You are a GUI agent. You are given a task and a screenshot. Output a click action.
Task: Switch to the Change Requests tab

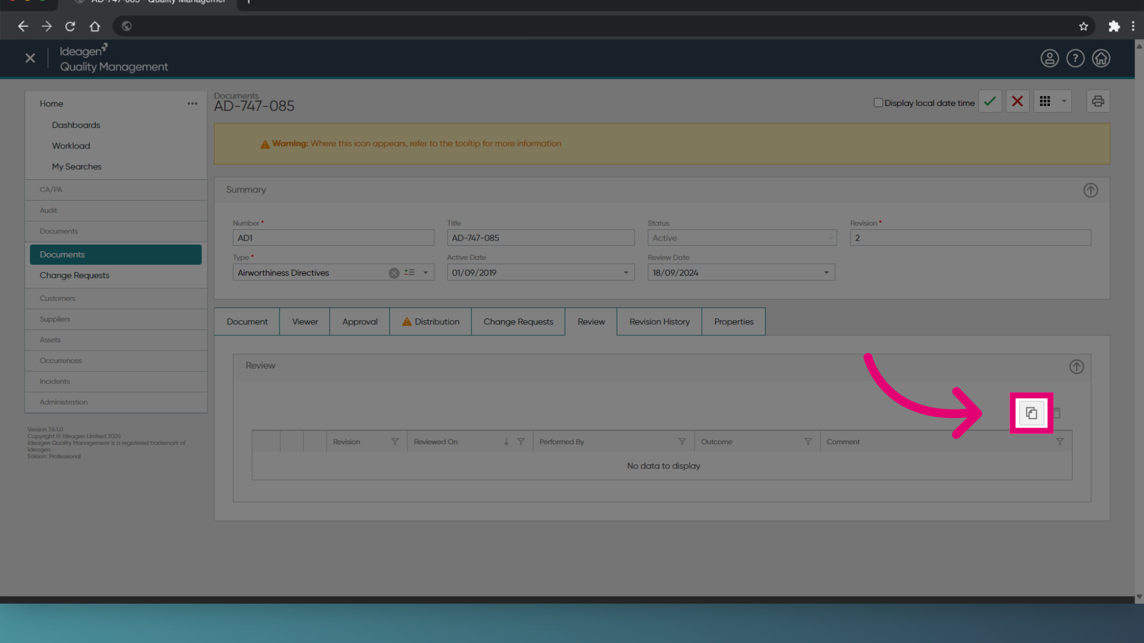(x=518, y=321)
